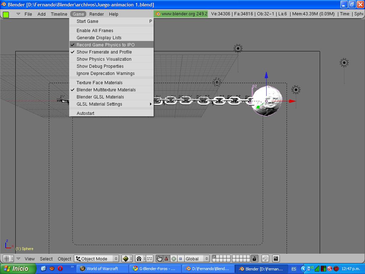365x274 pixels.
Task: Select lamp above the chain
Action: tap(217, 82)
